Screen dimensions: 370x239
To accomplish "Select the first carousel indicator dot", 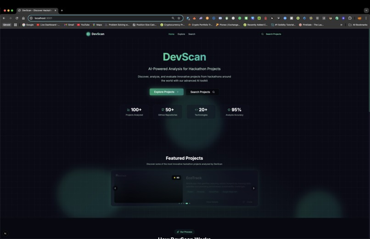I will click(x=179, y=203).
